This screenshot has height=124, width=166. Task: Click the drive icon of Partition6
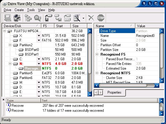pos(15,78)
